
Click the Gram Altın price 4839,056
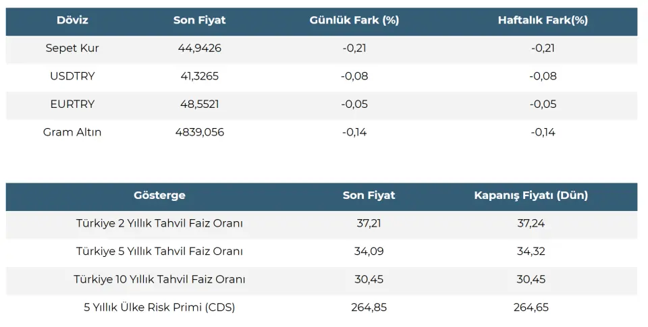200,132
